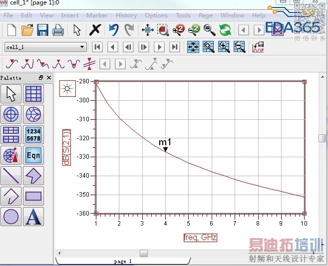The image size is (328, 266).
Task: Insert a Smith chart from palette
Action: (33, 114)
